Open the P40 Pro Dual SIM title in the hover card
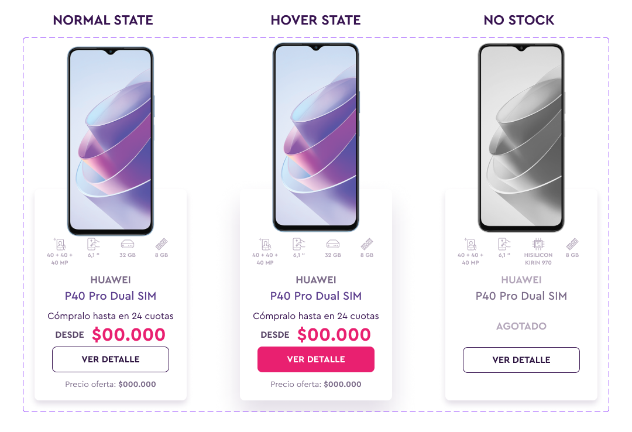 pos(316,296)
